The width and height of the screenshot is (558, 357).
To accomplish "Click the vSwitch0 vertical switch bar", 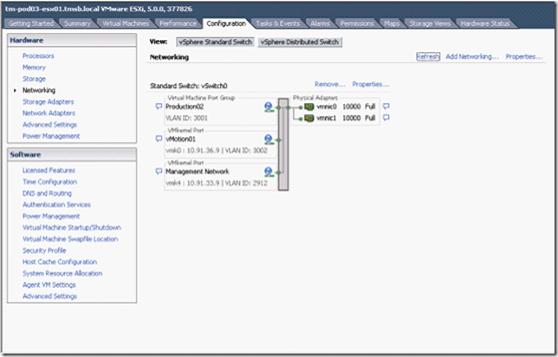I will 283,144.
